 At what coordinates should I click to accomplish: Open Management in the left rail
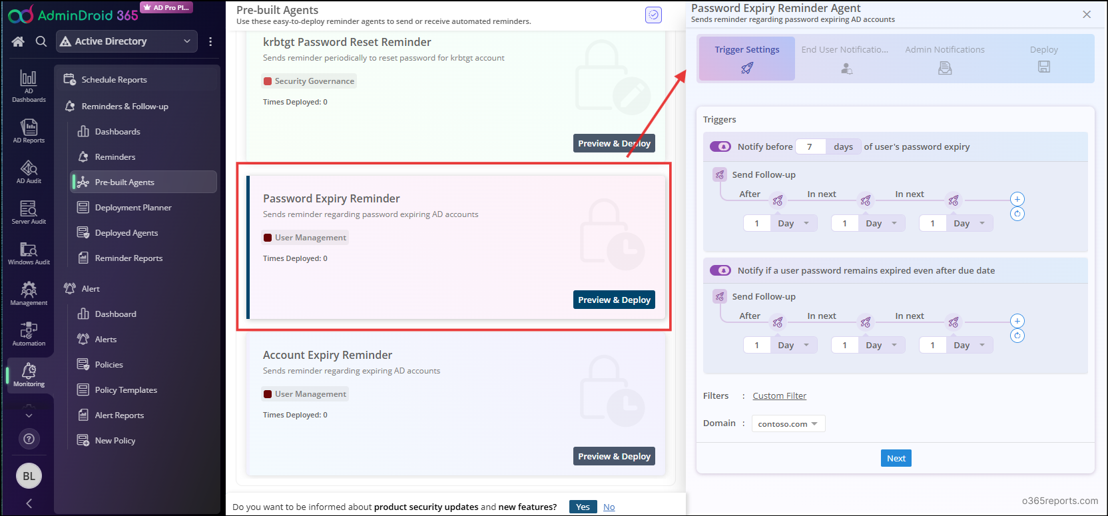click(29, 294)
